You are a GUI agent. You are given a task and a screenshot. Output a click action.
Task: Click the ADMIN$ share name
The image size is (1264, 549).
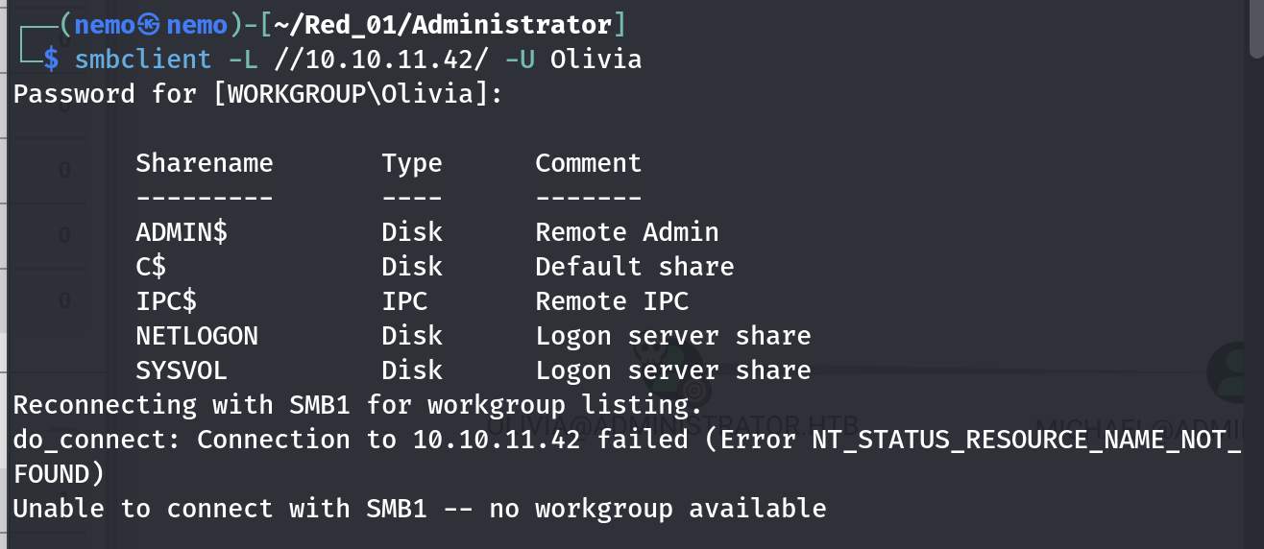[182, 232]
